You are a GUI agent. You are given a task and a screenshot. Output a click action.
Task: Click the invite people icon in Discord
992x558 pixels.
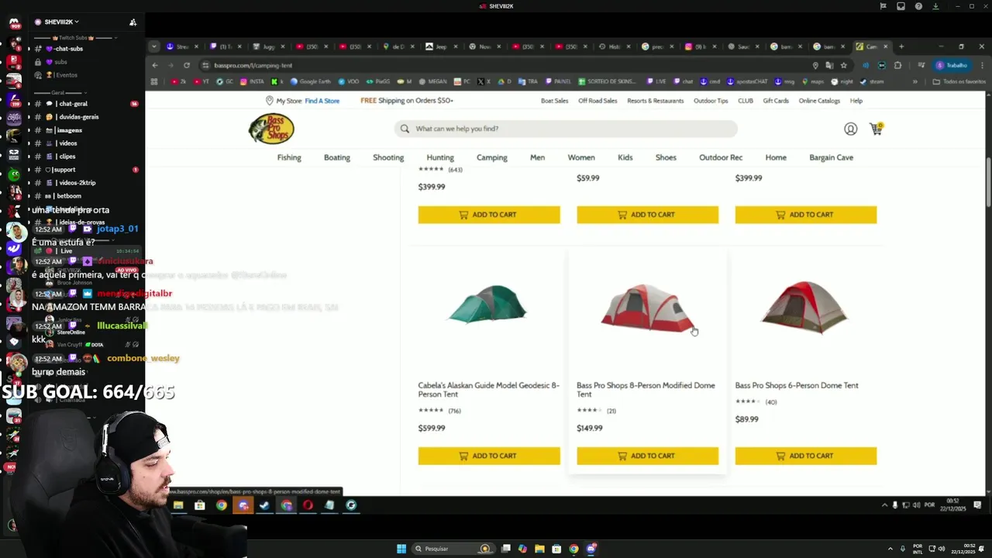coord(133,22)
